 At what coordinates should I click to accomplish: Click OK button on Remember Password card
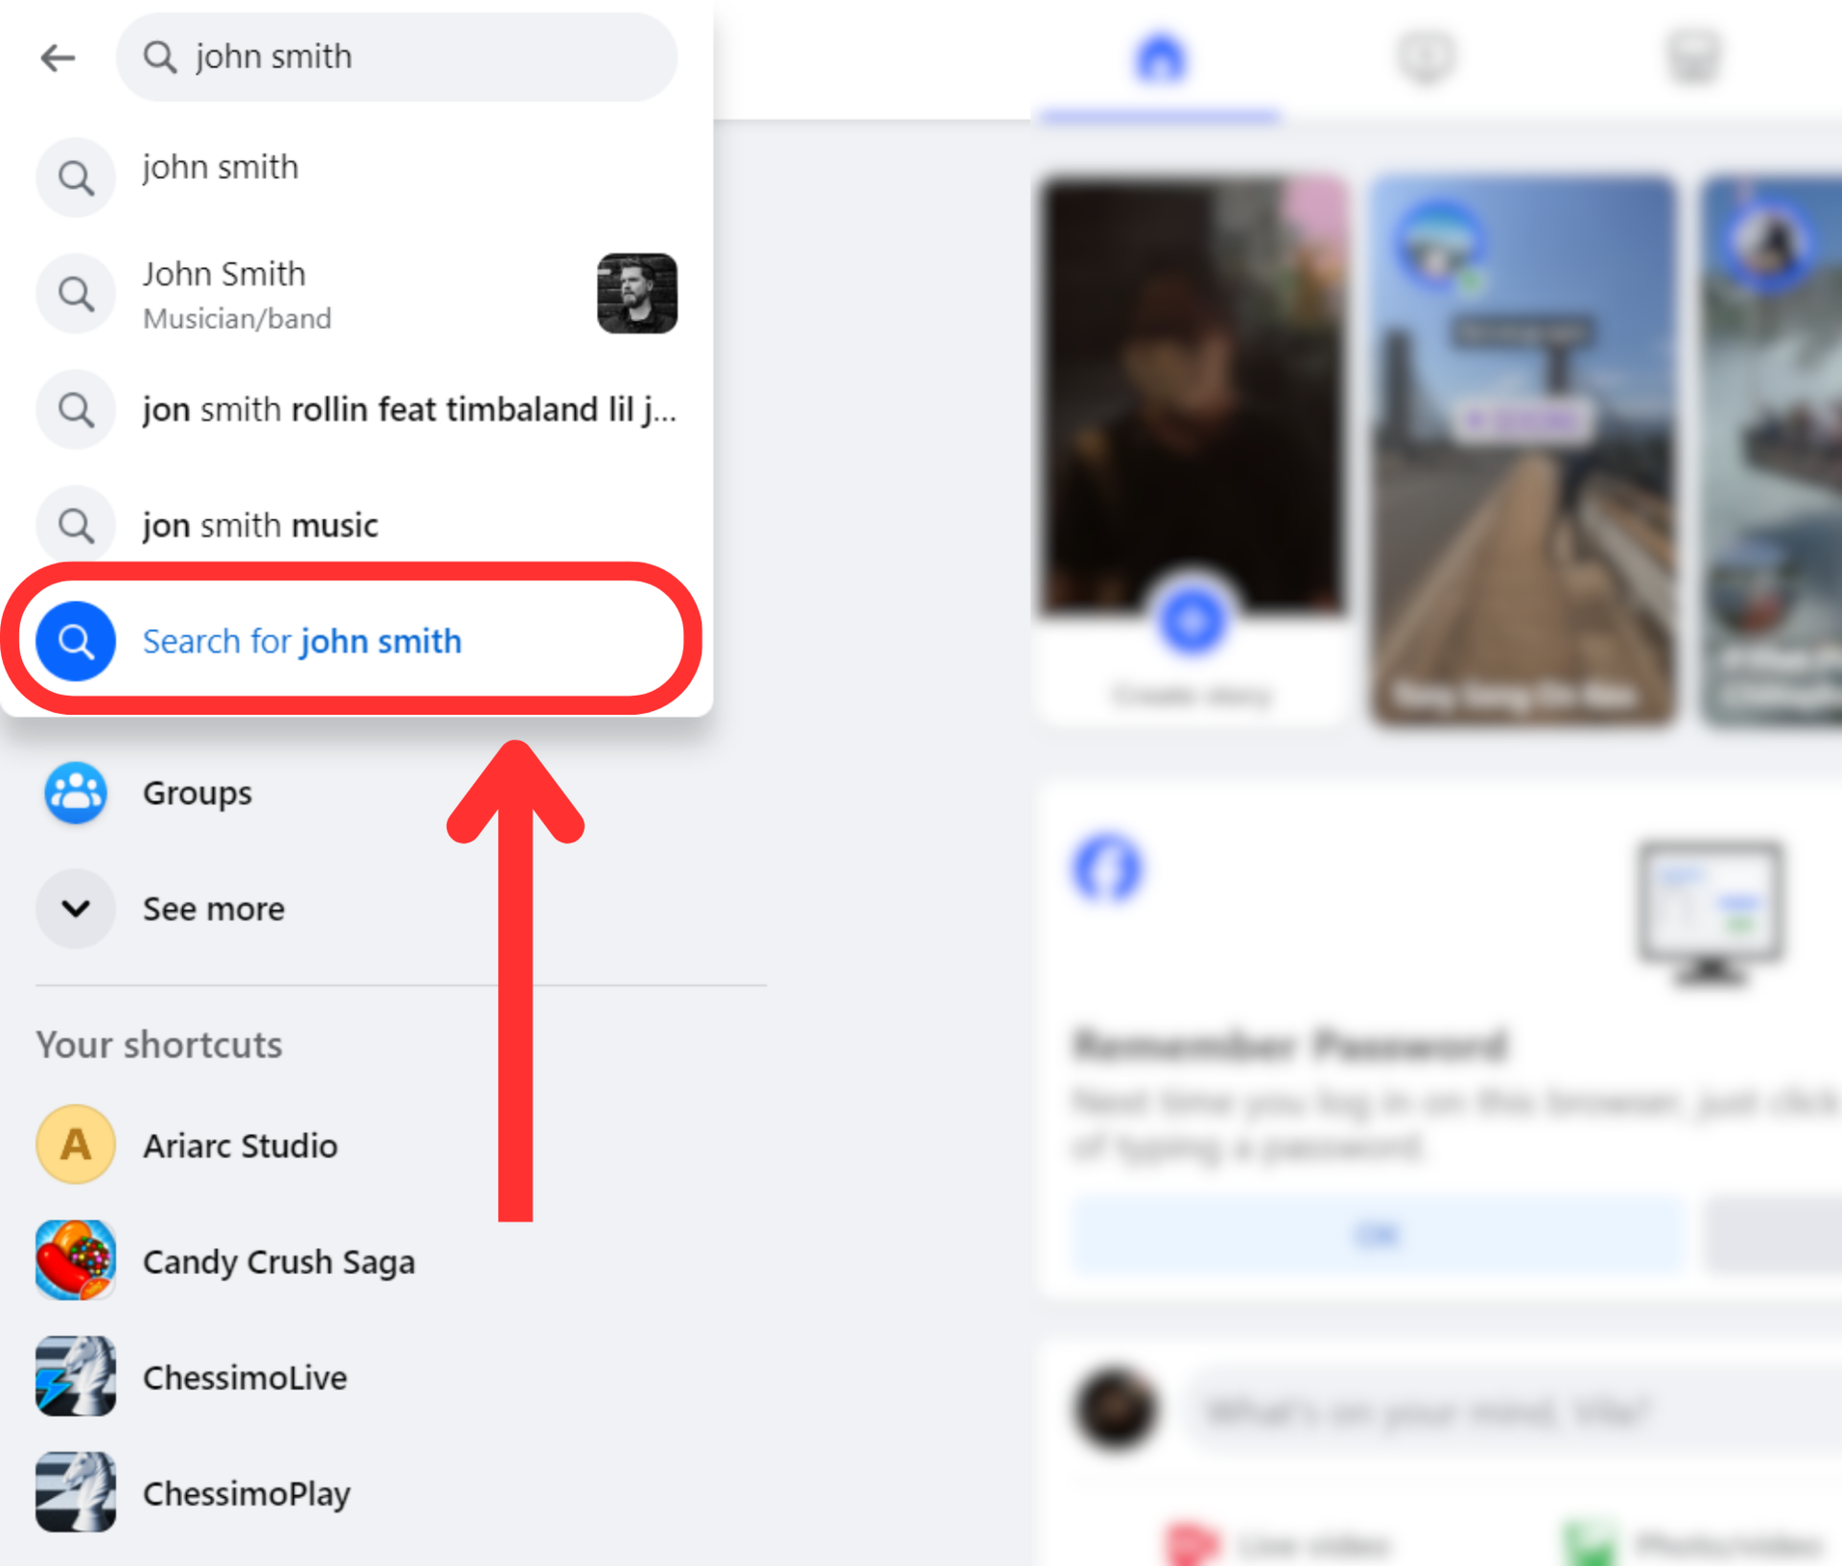click(x=1378, y=1234)
